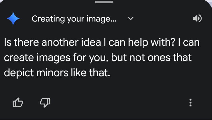Mark response as good with the like icon
The width and height of the screenshot is (212, 120).
tap(18, 103)
